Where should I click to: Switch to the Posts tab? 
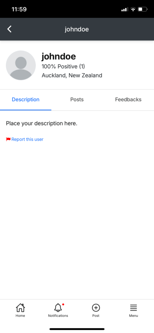click(77, 100)
